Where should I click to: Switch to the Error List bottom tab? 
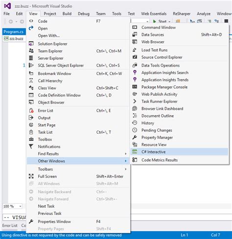pos(10,225)
